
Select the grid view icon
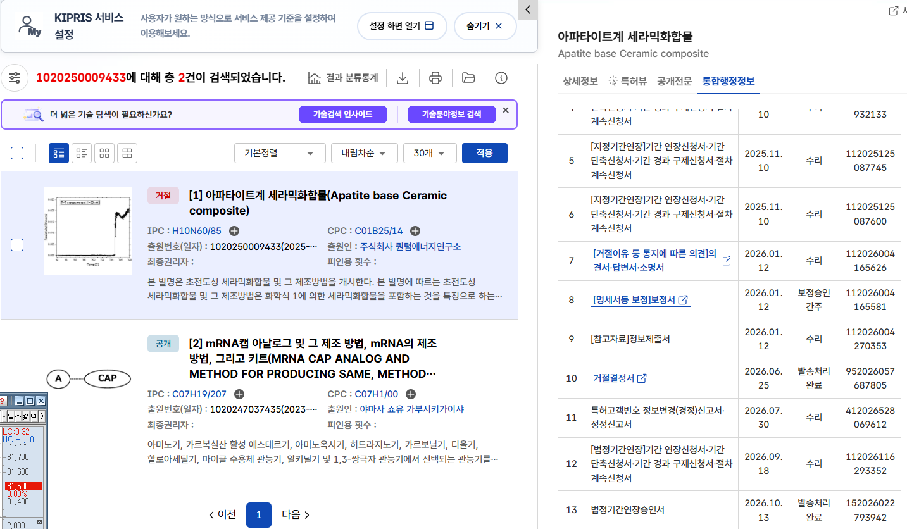point(104,153)
